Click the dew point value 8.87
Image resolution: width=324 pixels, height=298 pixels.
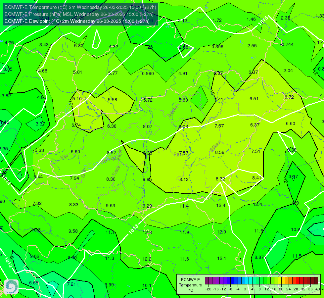259,257
